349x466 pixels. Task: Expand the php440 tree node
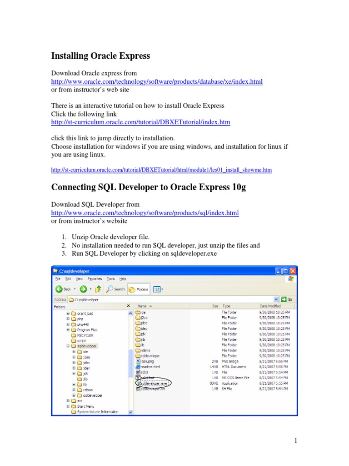pos(68,324)
